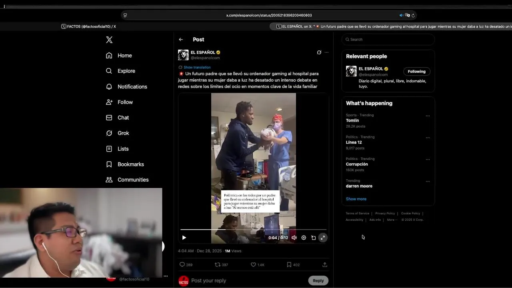Viewport: 512px width, 288px height.
Task: Enter fullscreen on the video
Action: click(323, 238)
